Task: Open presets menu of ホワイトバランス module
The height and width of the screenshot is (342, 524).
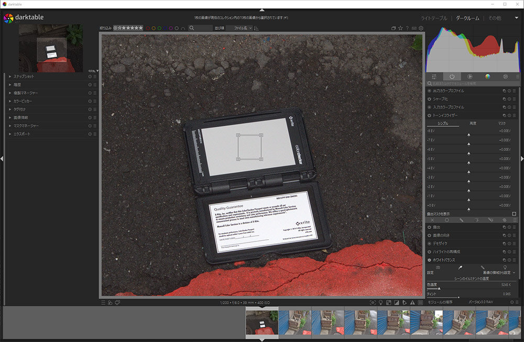Action: click(x=515, y=260)
